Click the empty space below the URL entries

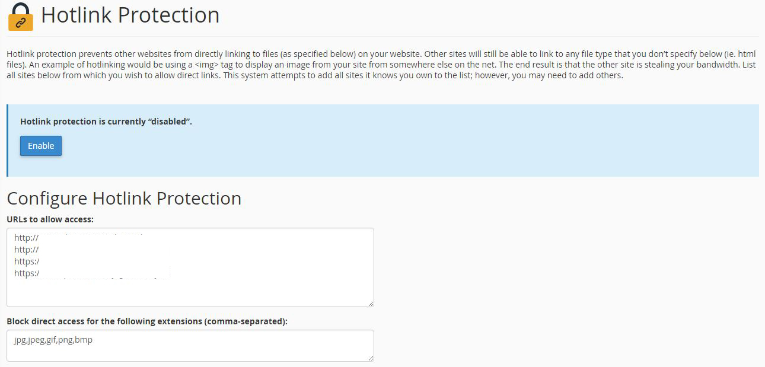click(190, 292)
